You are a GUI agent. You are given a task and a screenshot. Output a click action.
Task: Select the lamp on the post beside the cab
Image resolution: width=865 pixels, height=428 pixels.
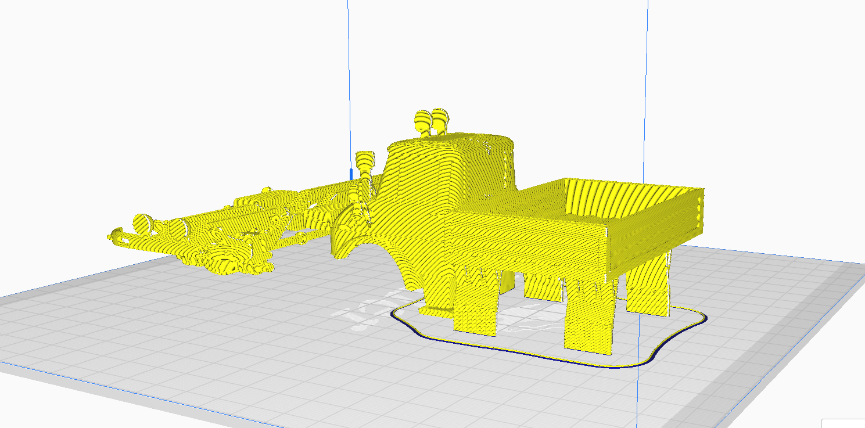click(x=364, y=161)
